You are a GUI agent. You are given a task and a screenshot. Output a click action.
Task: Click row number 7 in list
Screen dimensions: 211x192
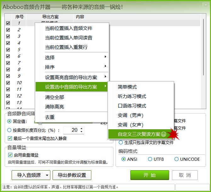coord(19,63)
